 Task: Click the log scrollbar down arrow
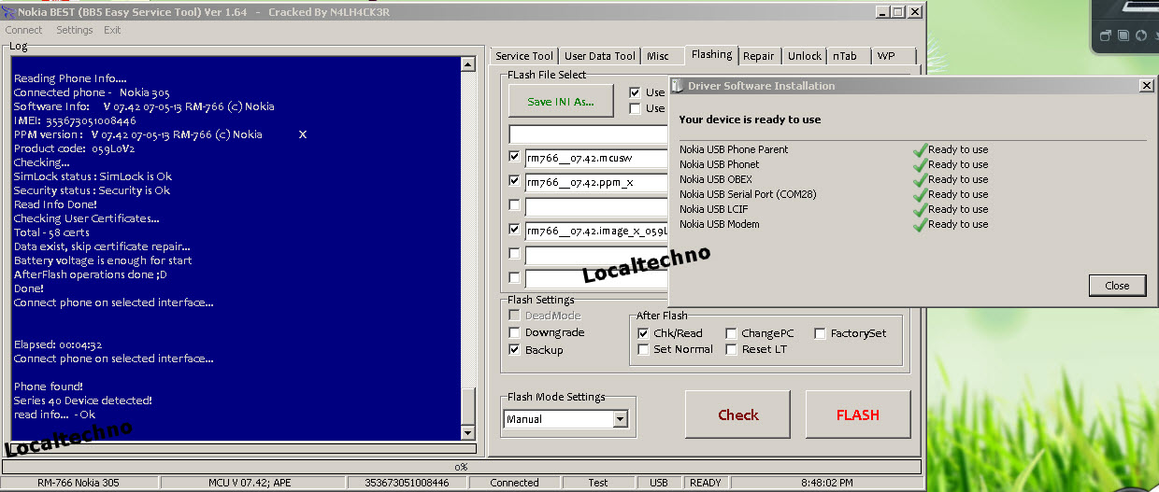(468, 433)
